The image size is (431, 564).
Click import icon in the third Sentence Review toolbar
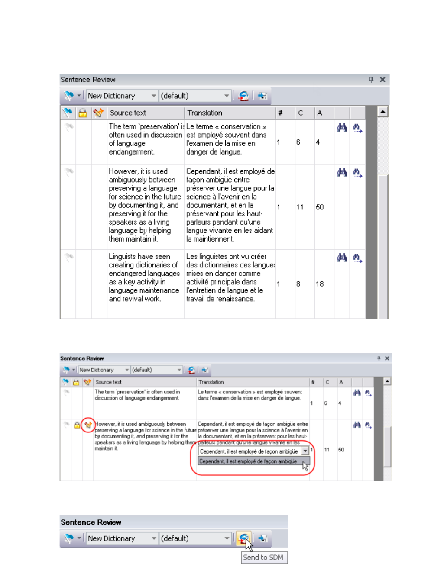pyautogui.click(x=262, y=538)
